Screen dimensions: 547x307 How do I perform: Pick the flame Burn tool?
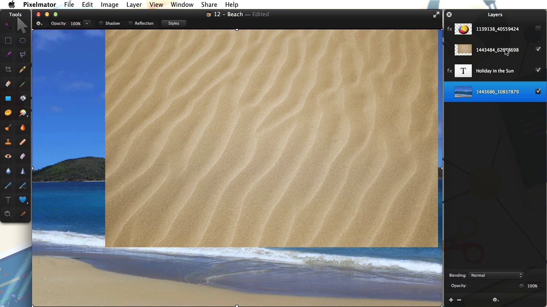(x=23, y=127)
